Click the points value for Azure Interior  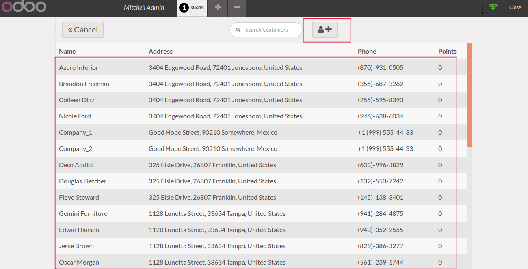click(x=440, y=67)
